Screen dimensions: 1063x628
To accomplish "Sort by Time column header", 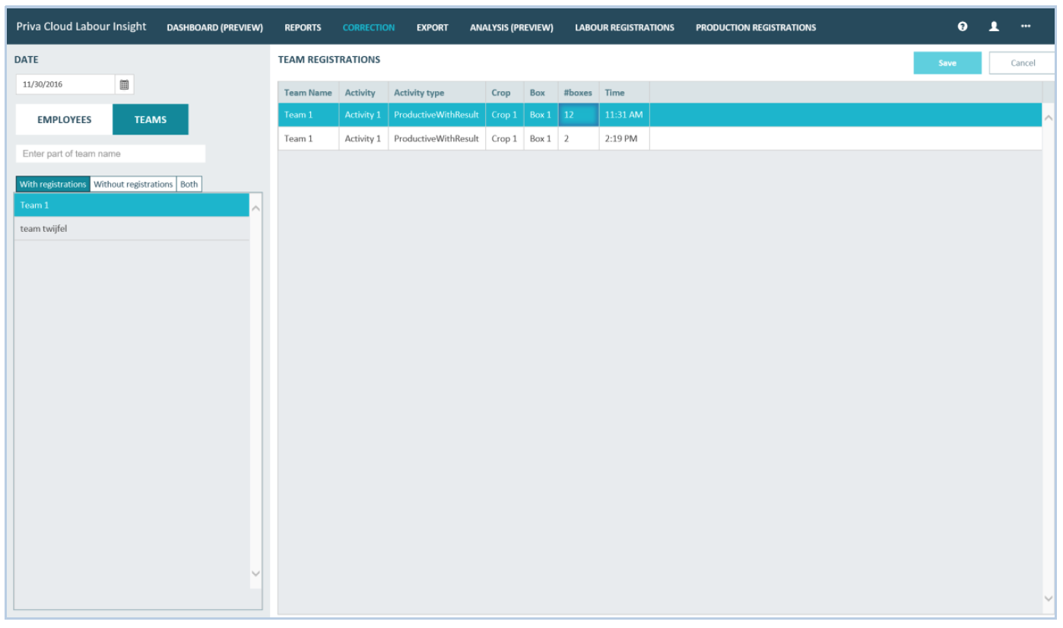I will tap(624, 93).
